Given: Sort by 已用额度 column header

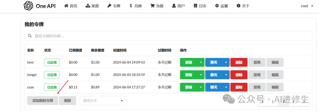Looking at the screenshot, I should coord(76,50).
